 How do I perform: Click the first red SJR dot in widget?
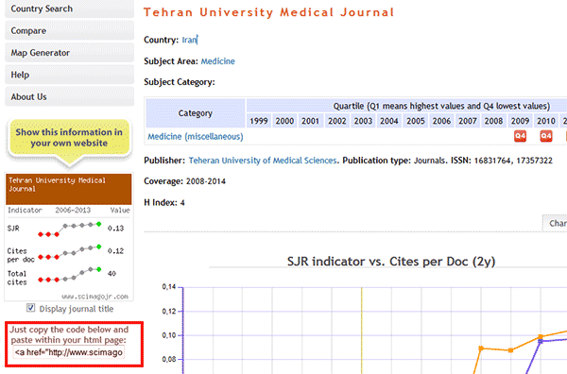pyautogui.click(x=41, y=234)
